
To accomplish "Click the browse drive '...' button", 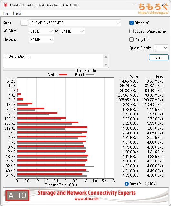I will pyautogui.click(x=24, y=23).
